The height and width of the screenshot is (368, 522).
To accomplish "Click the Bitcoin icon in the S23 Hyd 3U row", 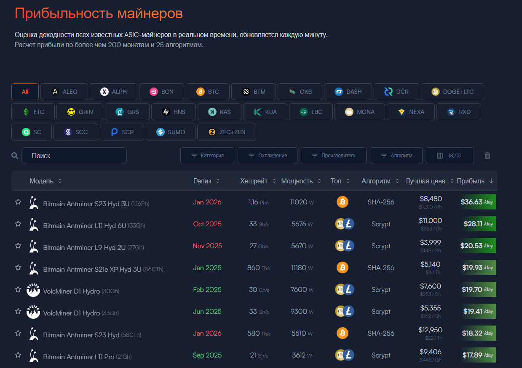I will (x=342, y=202).
